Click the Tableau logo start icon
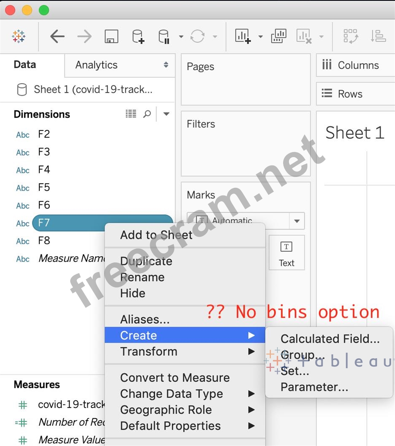The width and height of the screenshot is (395, 446). click(x=18, y=36)
